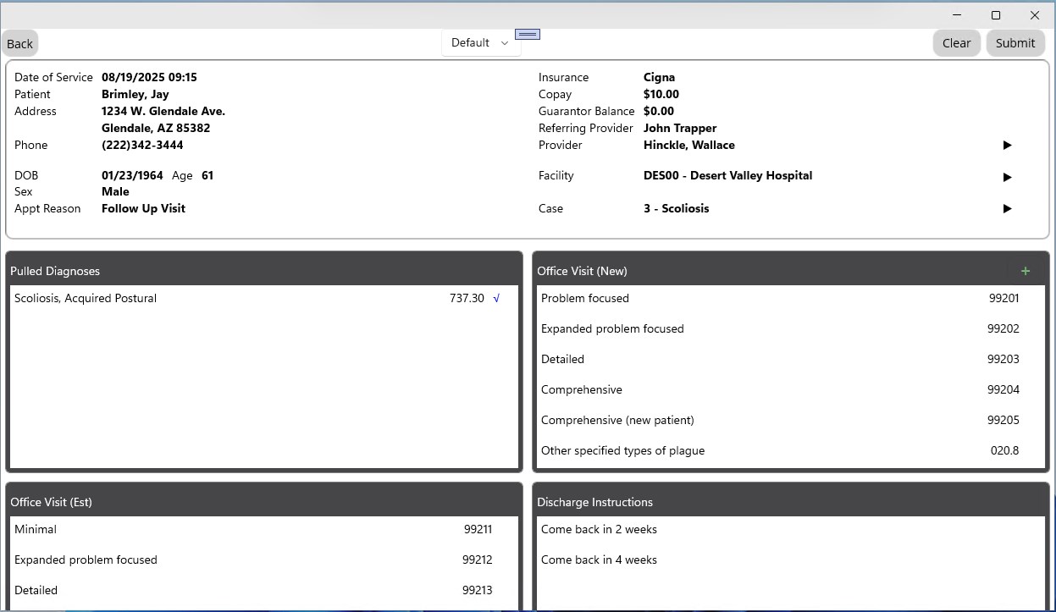Click the phone number (222)342-3444
1056x612 pixels.
[142, 145]
